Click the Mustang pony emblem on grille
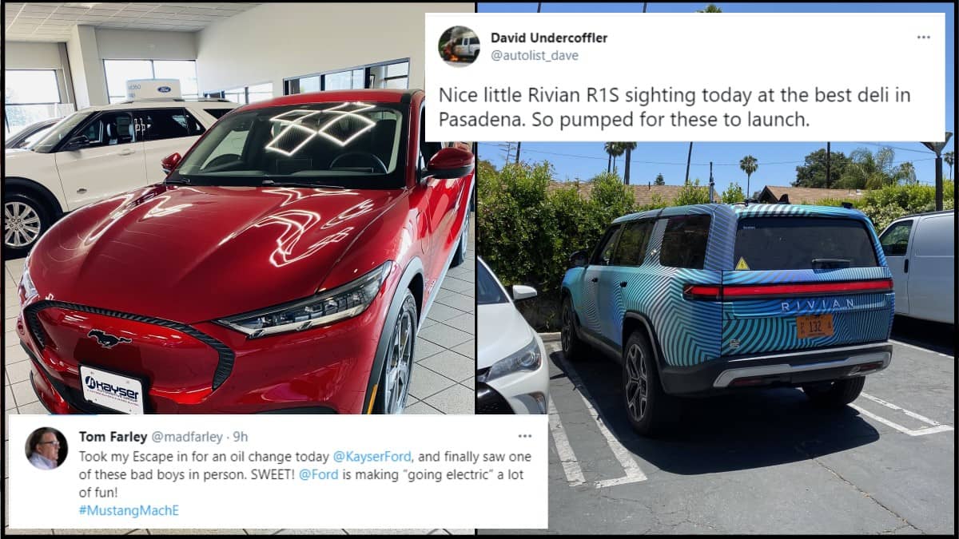959x539 pixels. click(109, 339)
